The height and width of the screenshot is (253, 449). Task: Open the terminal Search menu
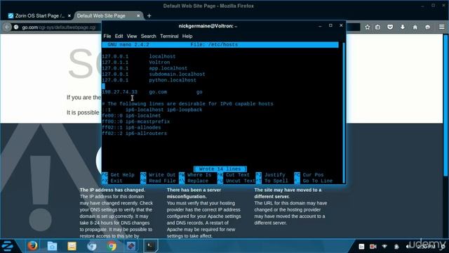[148, 36]
